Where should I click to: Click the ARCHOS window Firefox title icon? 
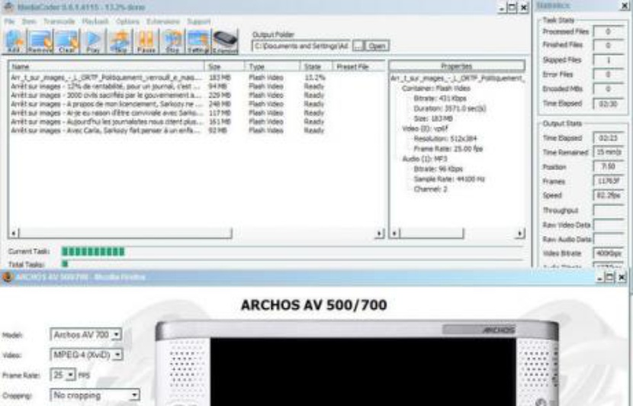[x=8, y=277]
